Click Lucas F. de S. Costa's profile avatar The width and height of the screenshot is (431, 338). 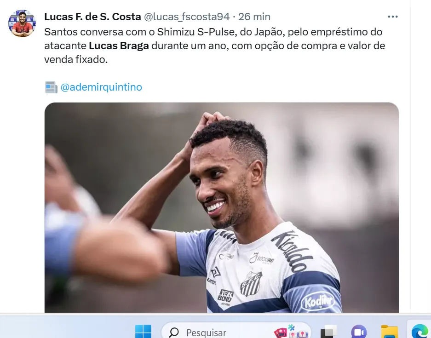[x=22, y=23]
